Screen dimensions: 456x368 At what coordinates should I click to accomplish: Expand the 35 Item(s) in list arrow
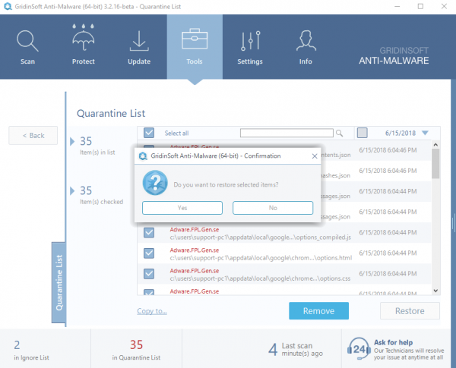(72, 141)
